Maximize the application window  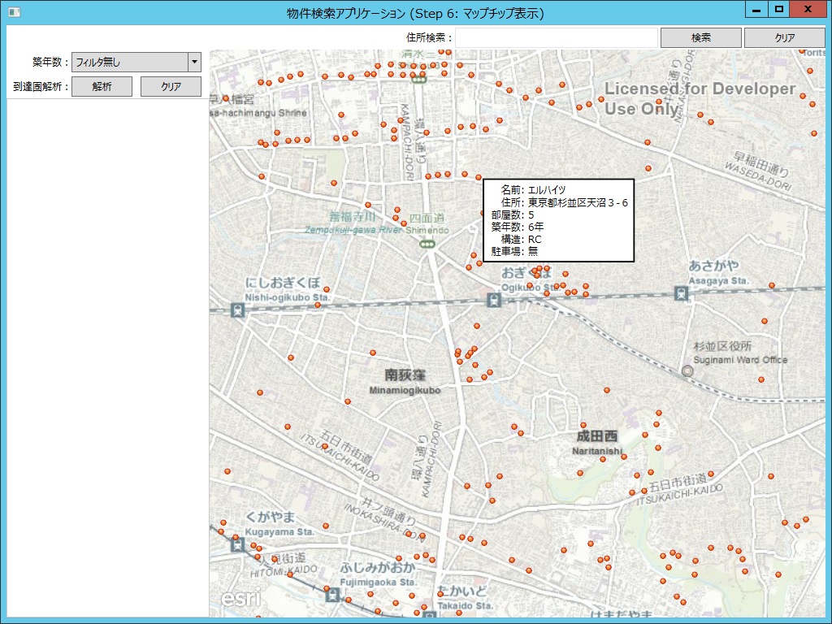[x=779, y=9]
